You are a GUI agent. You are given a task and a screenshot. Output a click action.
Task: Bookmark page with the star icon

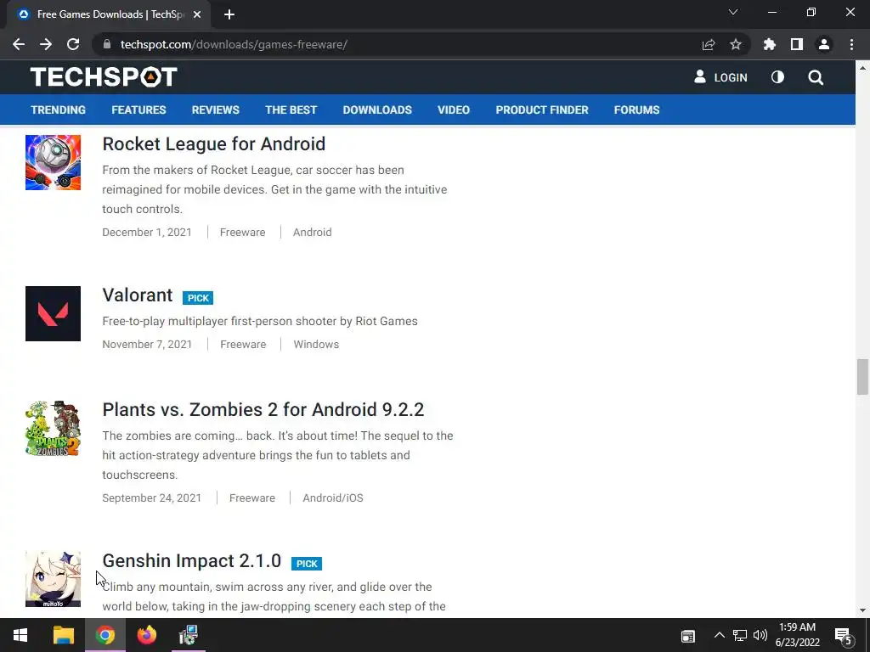click(736, 44)
